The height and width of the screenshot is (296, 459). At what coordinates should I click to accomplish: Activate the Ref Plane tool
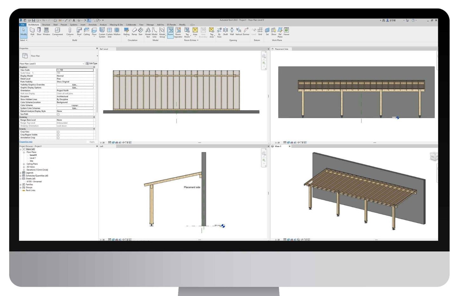click(280, 31)
